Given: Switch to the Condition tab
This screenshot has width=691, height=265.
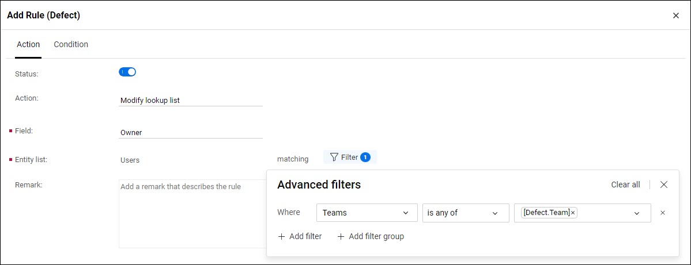Looking at the screenshot, I should 71,44.
